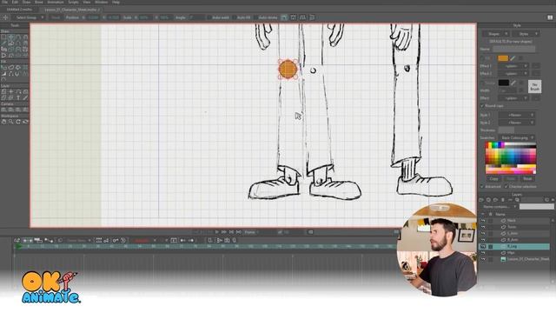Open the Swatches dropdown

click(517, 137)
